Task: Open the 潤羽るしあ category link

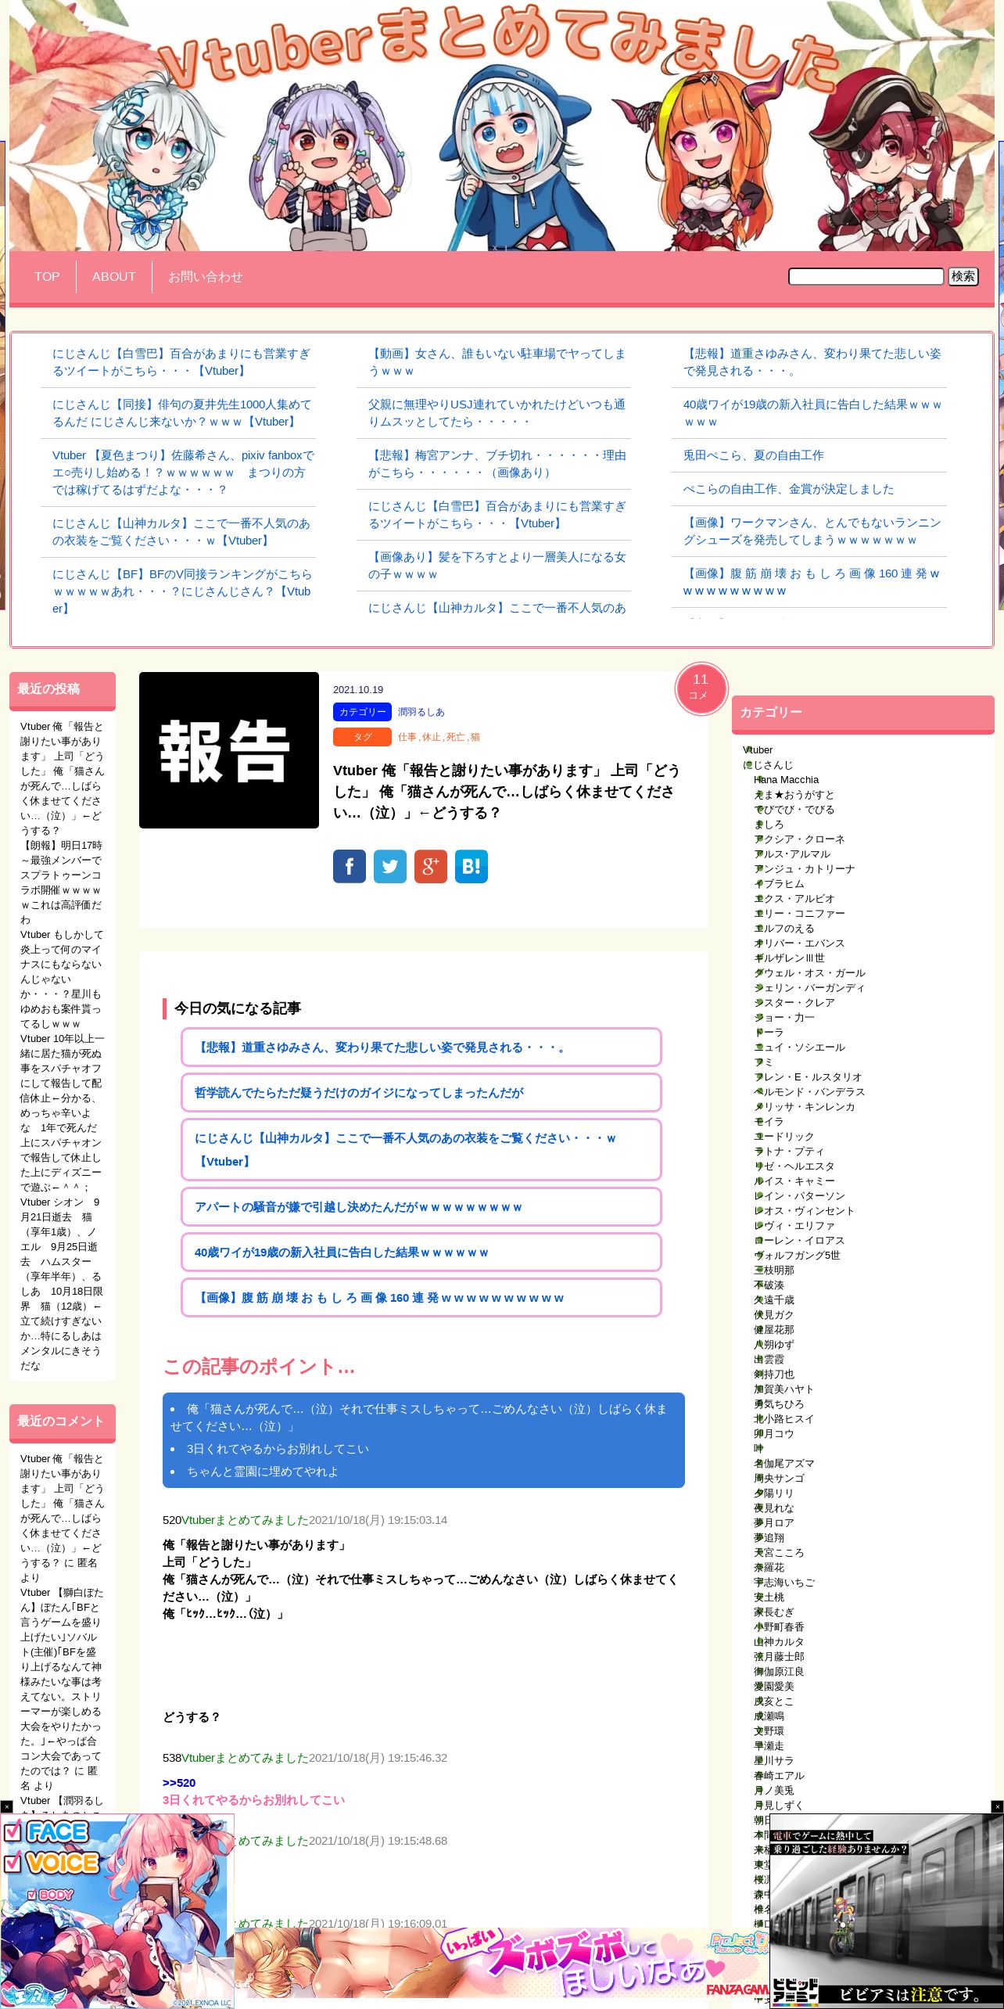Action: coord(421,712)
